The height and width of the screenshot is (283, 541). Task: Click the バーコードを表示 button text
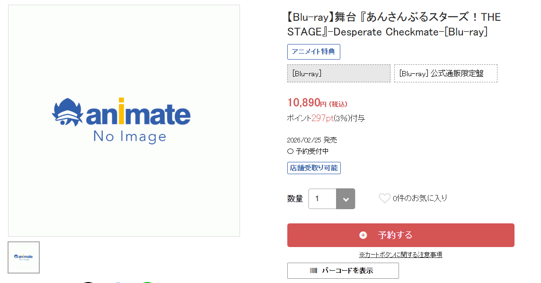pos(347,271)
